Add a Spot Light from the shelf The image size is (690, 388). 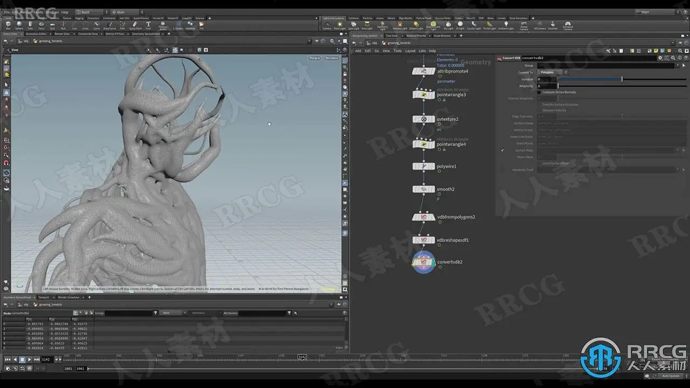pyautogui.click(x=354, y=25)
